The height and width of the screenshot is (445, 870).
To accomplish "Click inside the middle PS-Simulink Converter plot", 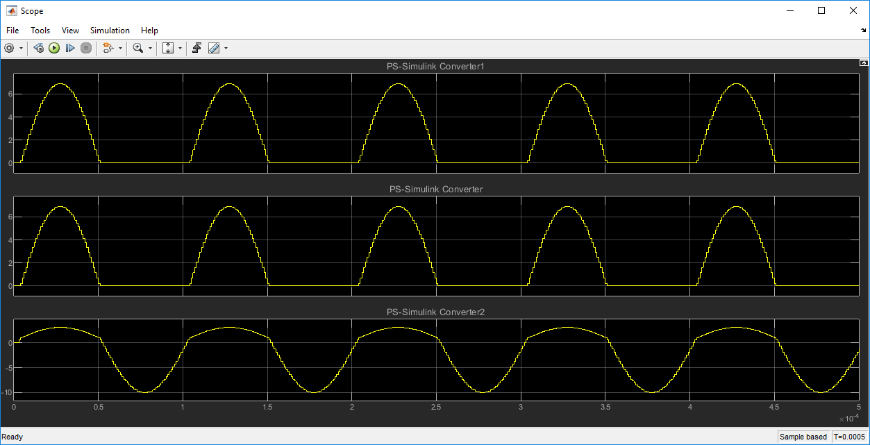I will coord(436,245).
